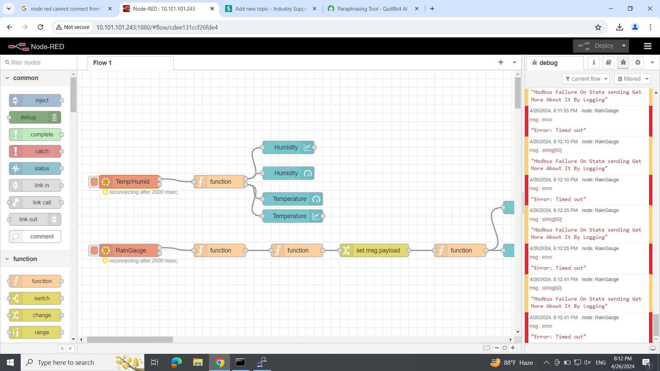660x371 pixels.
Task: Click the filter nodes search field
Action: pos(38,63)
